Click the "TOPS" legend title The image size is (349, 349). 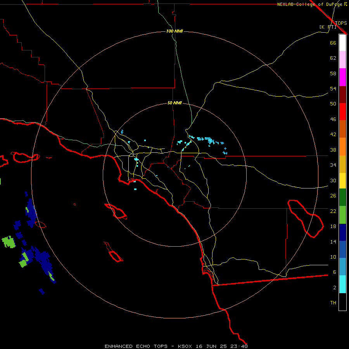(x=341, y=23)
